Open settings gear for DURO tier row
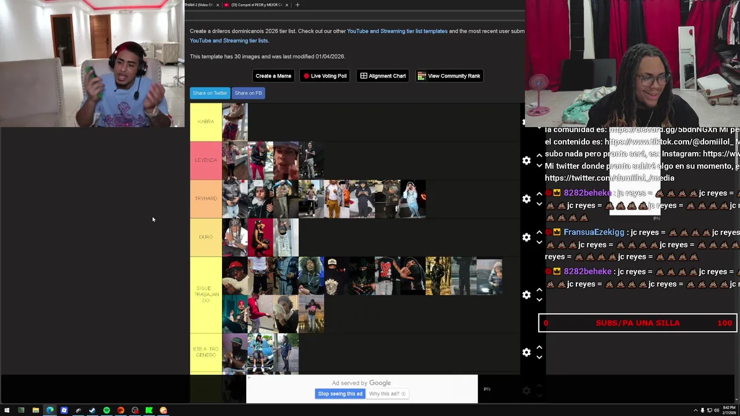This screenshot has width=740, height=416. [526, 237]
